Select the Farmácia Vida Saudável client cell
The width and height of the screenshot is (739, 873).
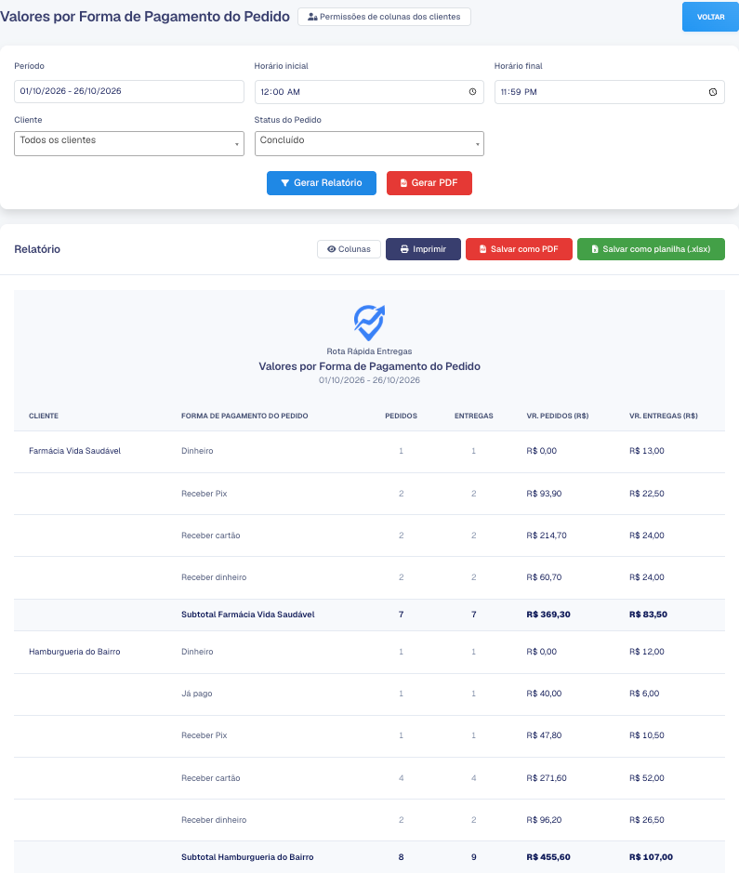(74, 451)
